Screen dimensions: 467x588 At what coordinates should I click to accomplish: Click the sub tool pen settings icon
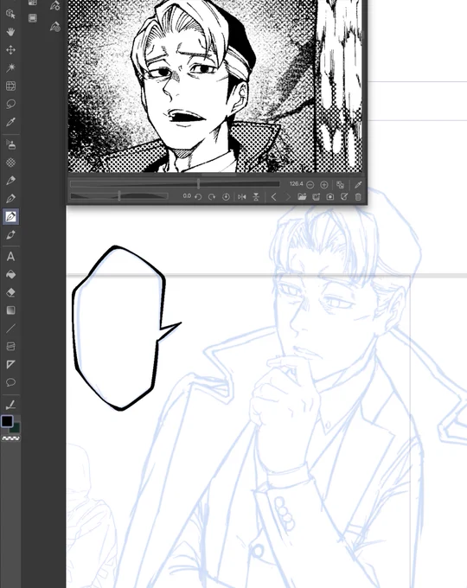[x=55, y=6]
